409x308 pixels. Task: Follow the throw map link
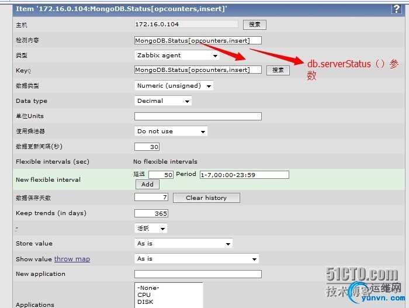[72, 259]
